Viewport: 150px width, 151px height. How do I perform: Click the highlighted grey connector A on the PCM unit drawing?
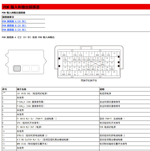[x=17, y=68]
